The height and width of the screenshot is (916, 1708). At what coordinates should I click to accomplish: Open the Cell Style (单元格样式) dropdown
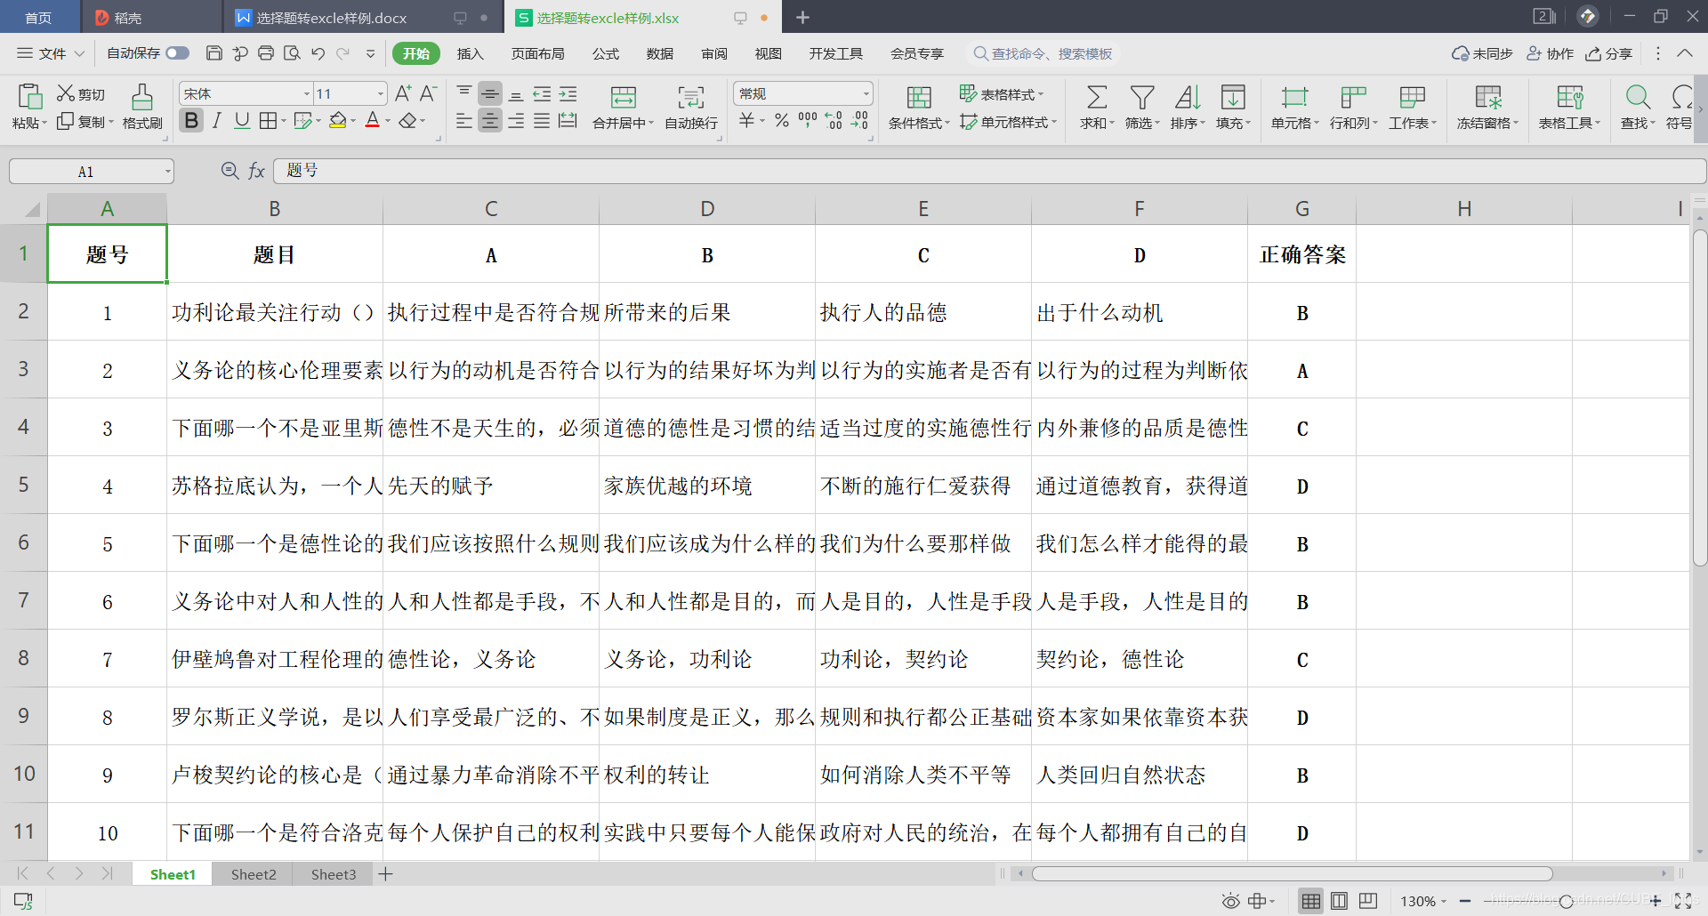pyautogui.click(x=1008, y=122)
